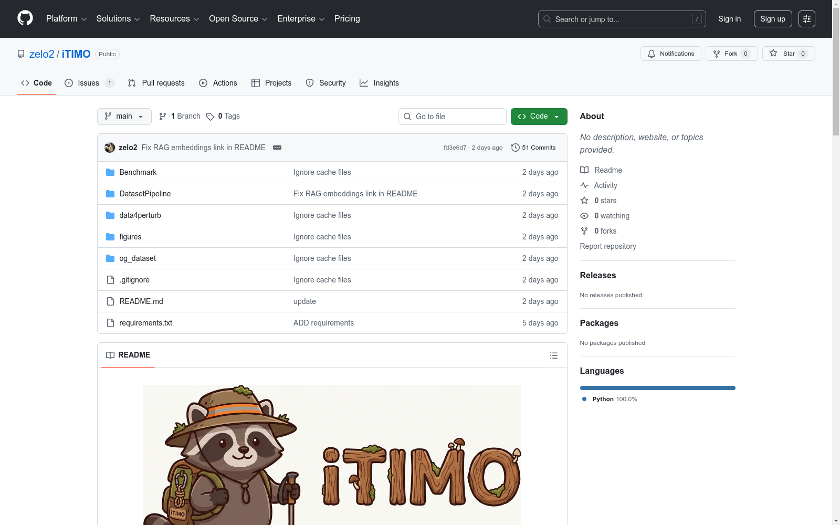Viewport: 840px width, 525px height.
Task: Open the Benchmark folder
Action: pyautogui.click(x=138, y=172)
